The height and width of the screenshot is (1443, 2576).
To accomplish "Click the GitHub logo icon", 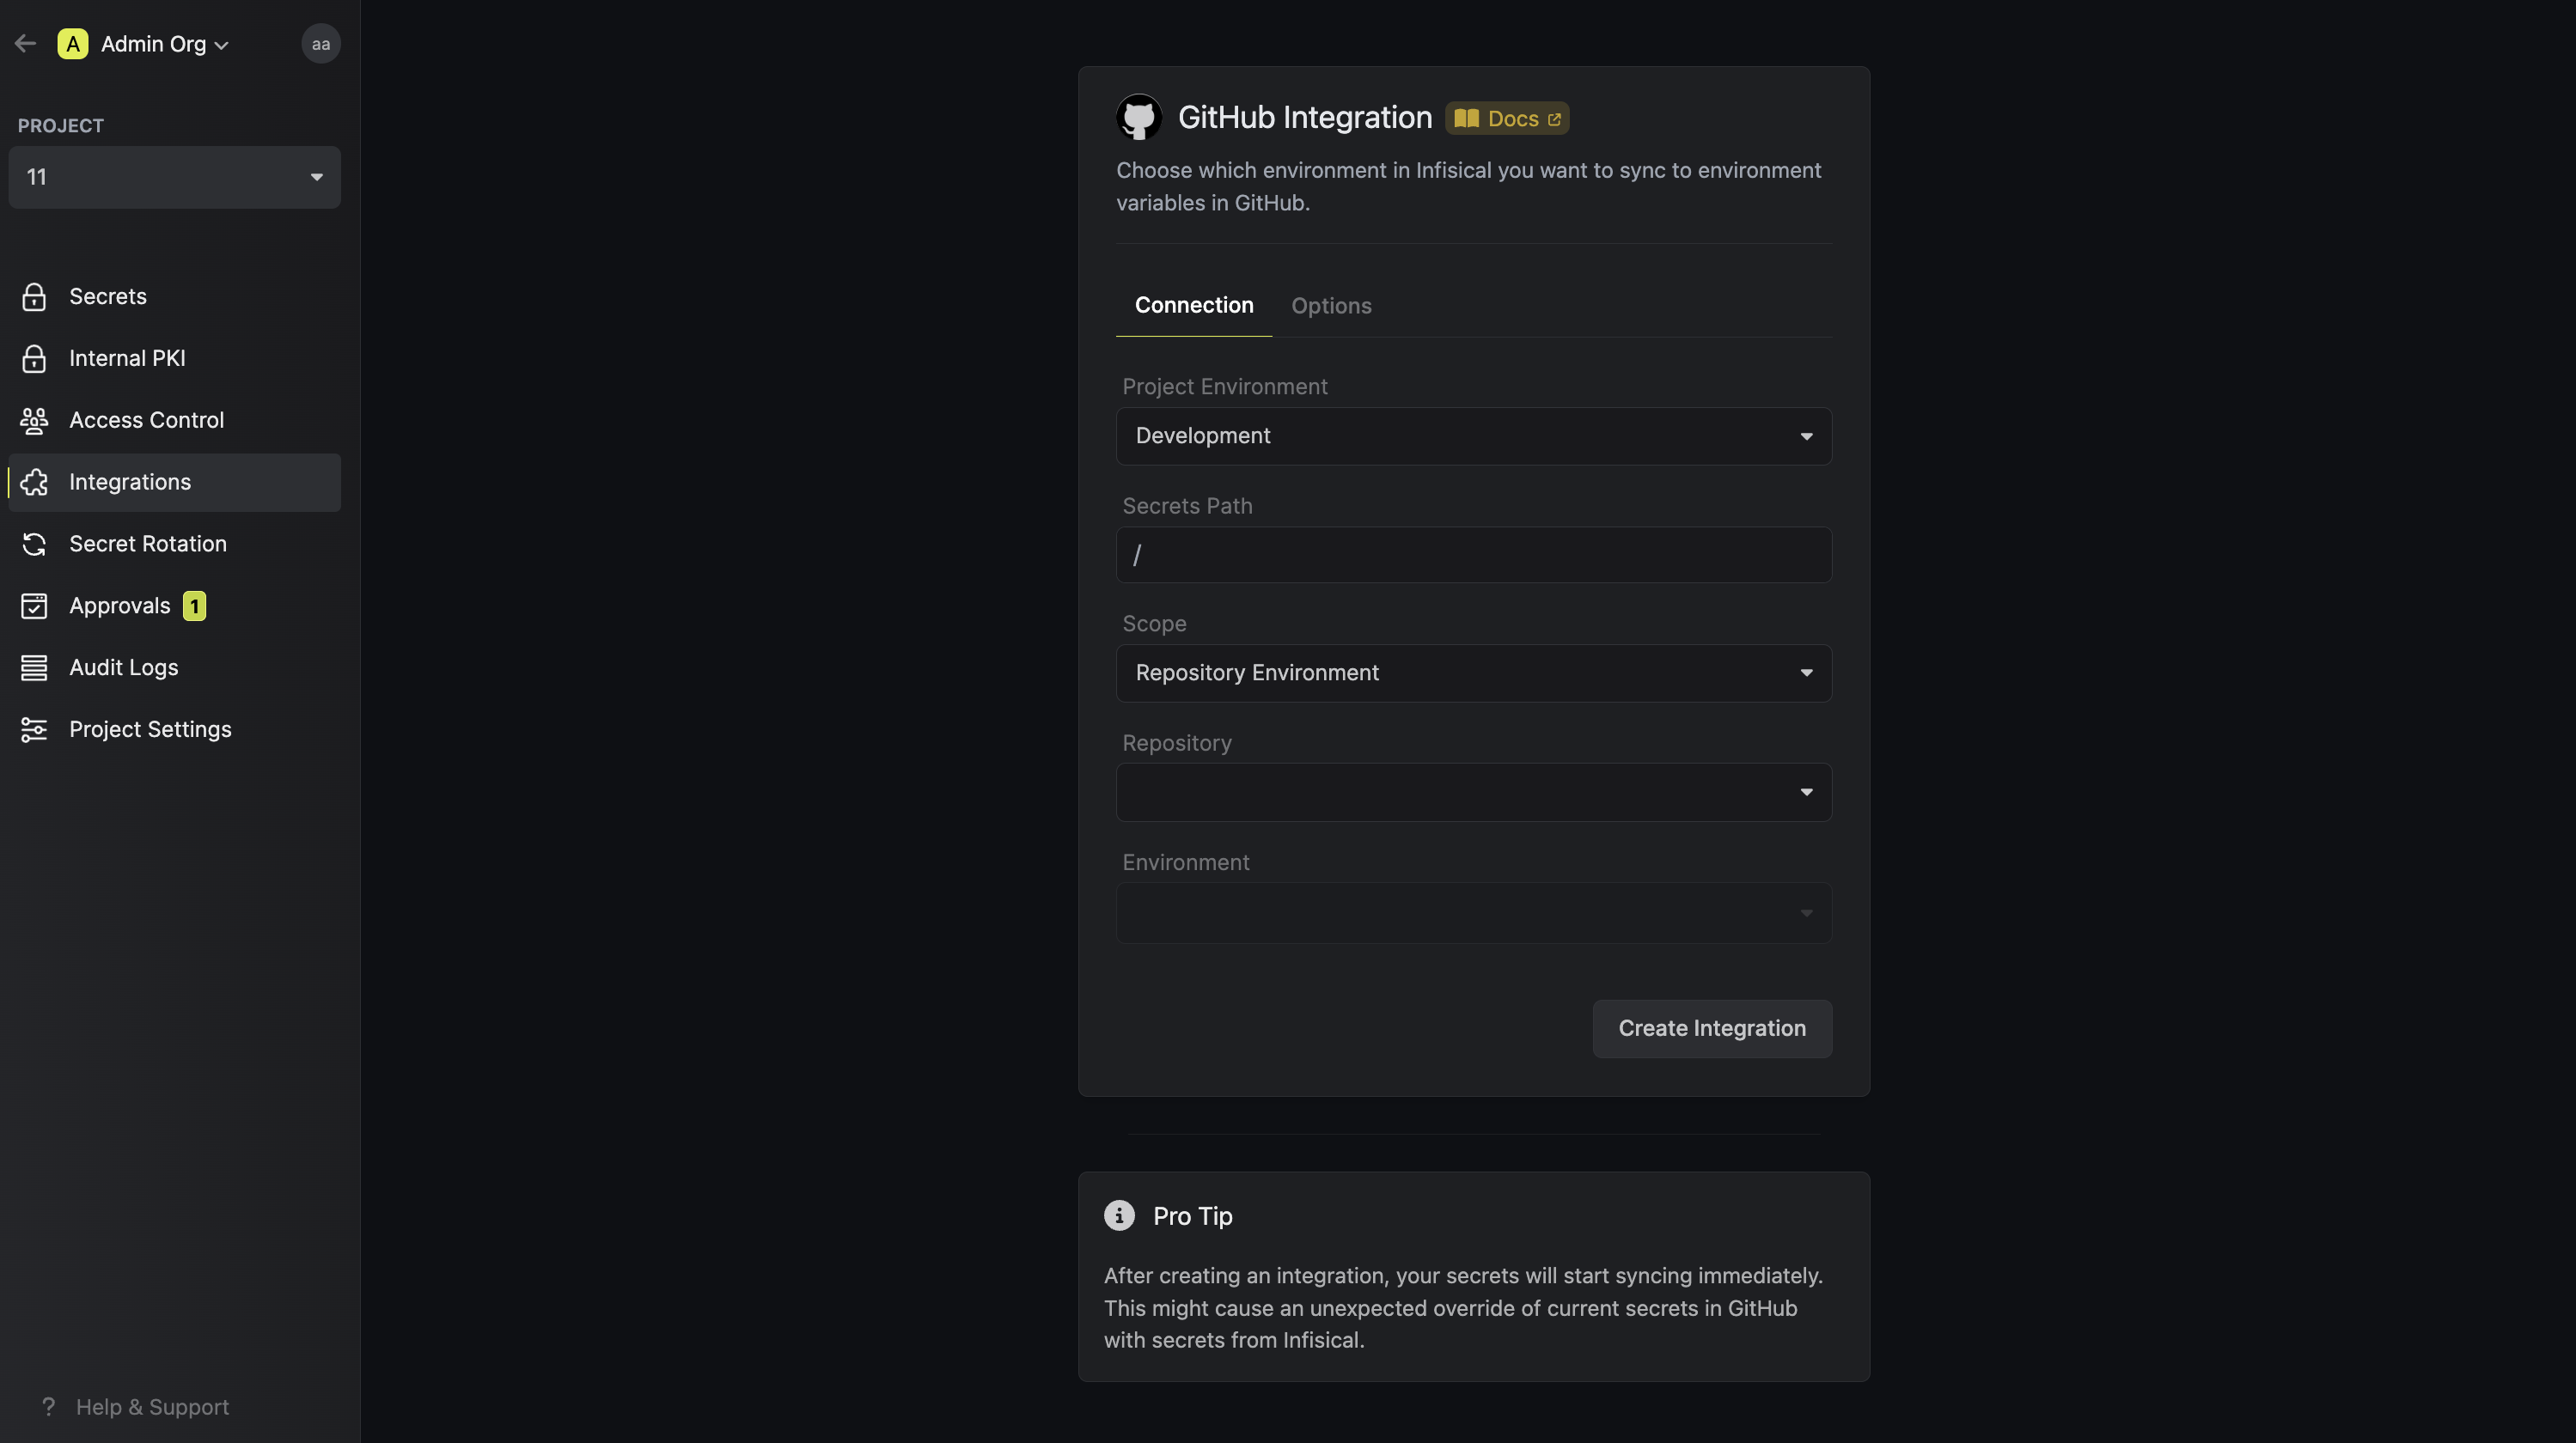I will (x=1139, y=117).
